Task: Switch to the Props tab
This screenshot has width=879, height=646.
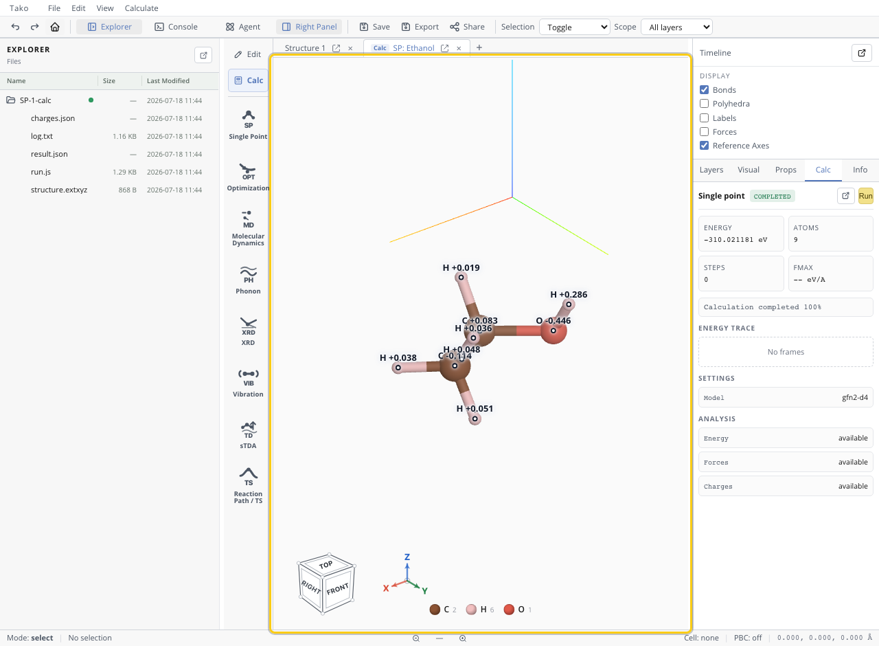Action: pos(786,170)
